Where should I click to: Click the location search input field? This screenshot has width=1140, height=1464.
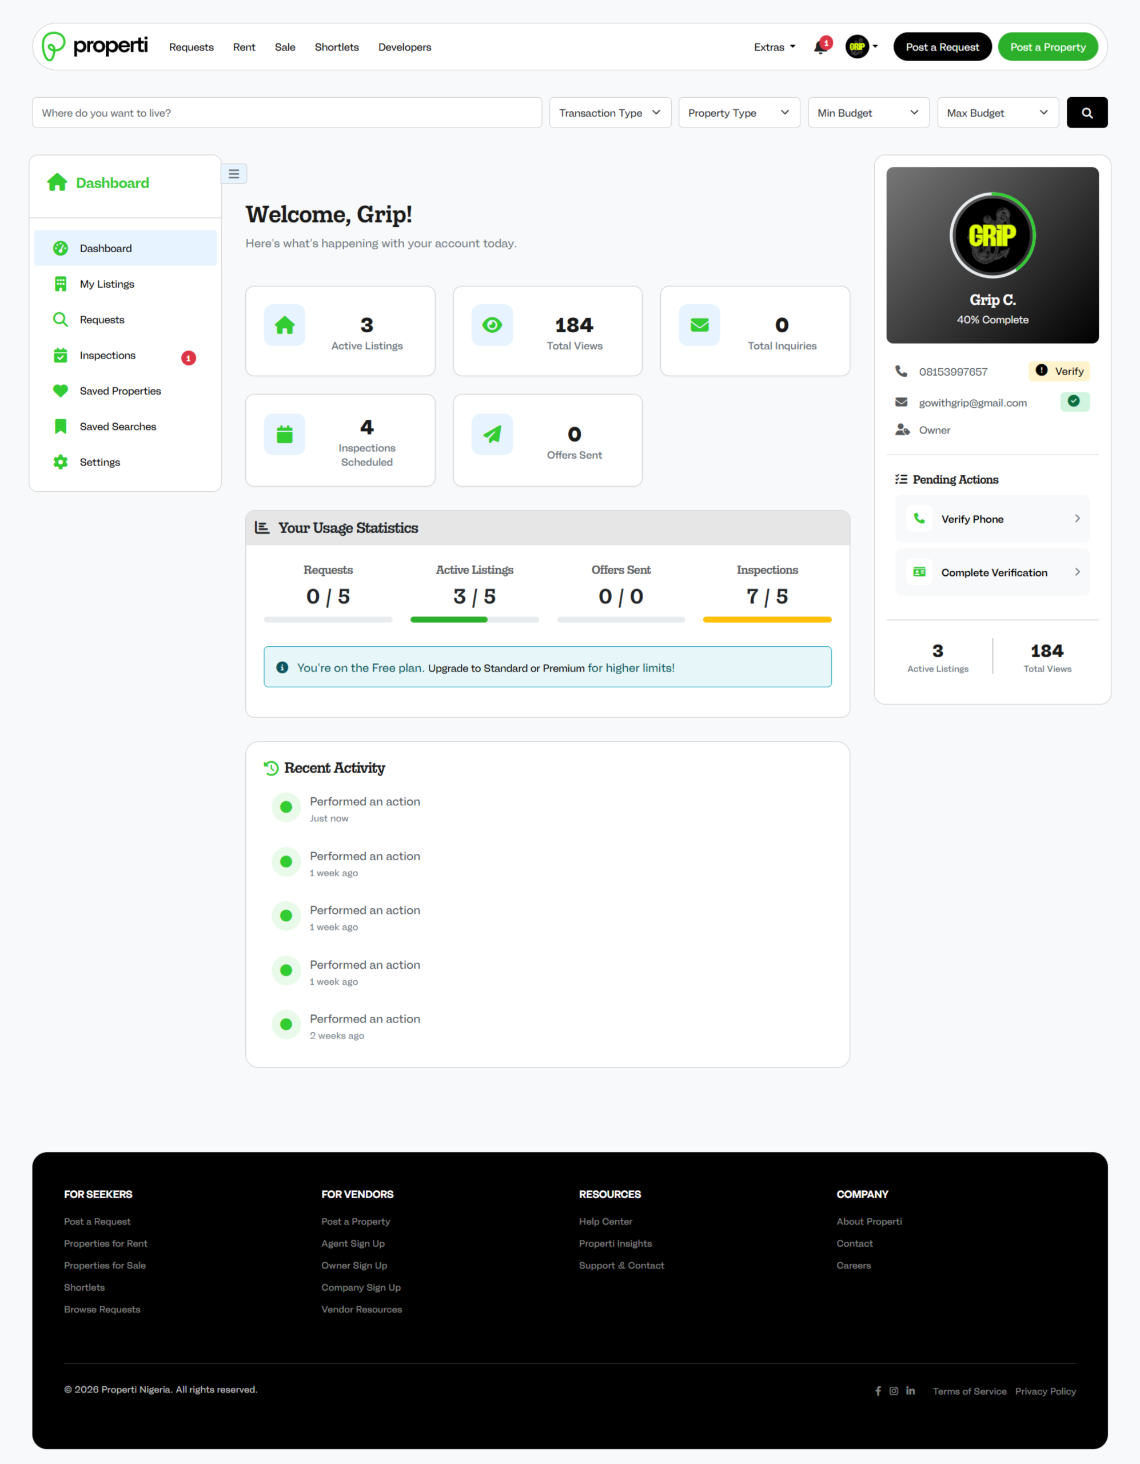point(287,113)
